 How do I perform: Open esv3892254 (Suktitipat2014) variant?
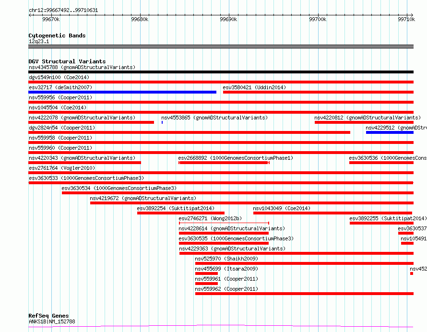(176, 208)
